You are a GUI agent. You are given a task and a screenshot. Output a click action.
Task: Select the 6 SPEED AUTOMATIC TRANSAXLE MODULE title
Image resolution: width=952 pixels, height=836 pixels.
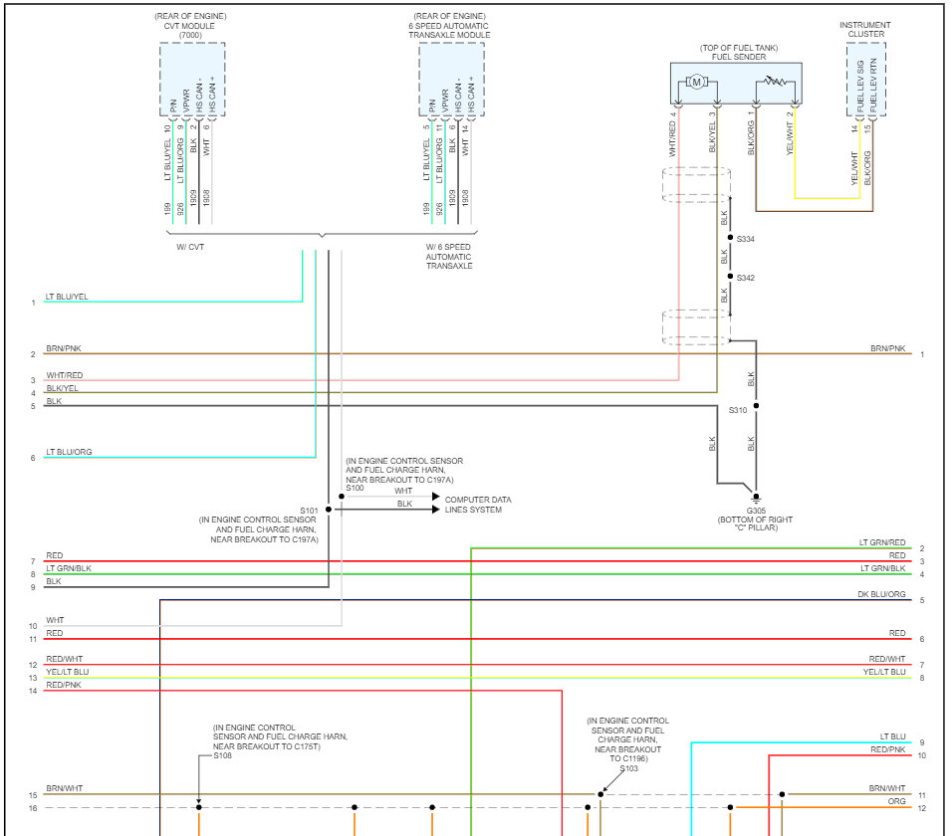449,30
